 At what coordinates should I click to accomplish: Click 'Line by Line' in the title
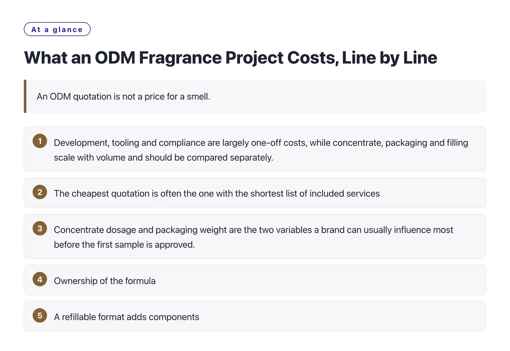click(390, 58)
